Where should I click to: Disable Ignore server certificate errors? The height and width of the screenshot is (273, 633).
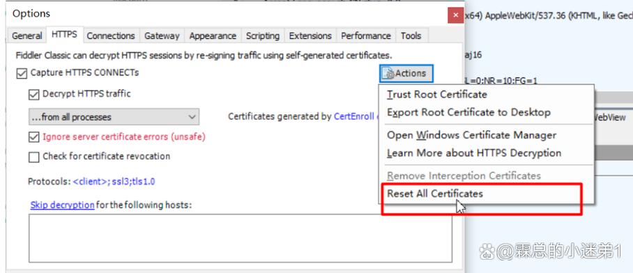click(x=34, y=137)
